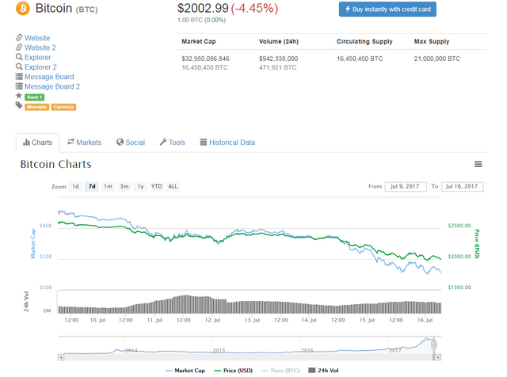Set chart zoom to 1y
This screenshot has height=377, width=507.
click(x=140, y=187)
